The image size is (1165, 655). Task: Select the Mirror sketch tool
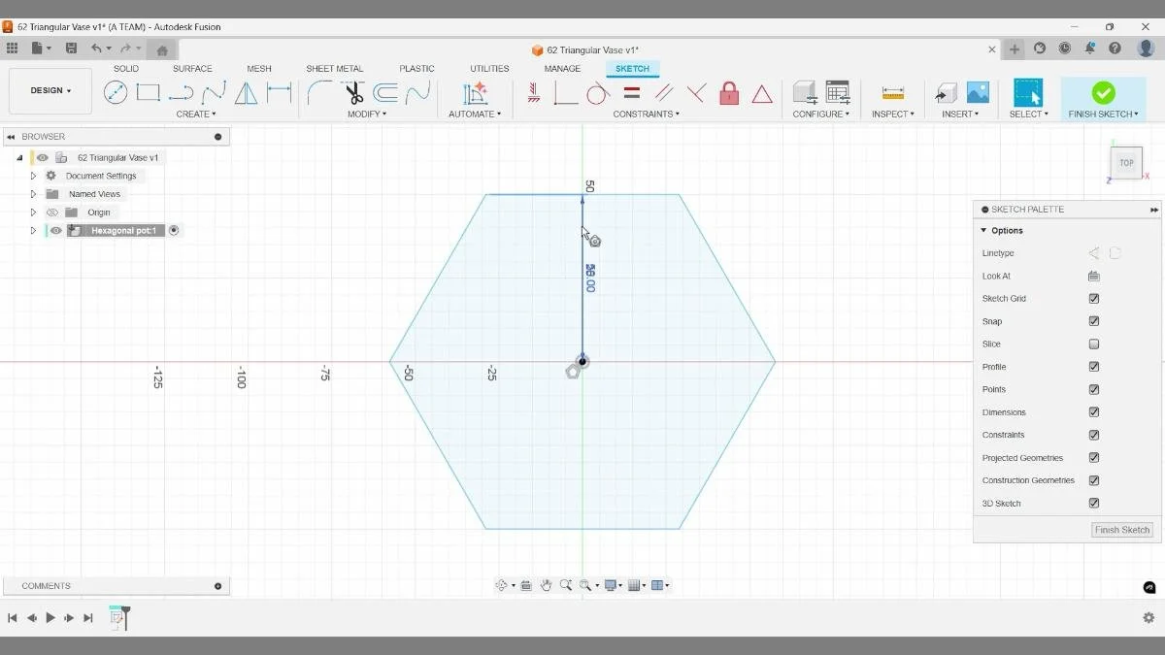click(x=246, y=92)
